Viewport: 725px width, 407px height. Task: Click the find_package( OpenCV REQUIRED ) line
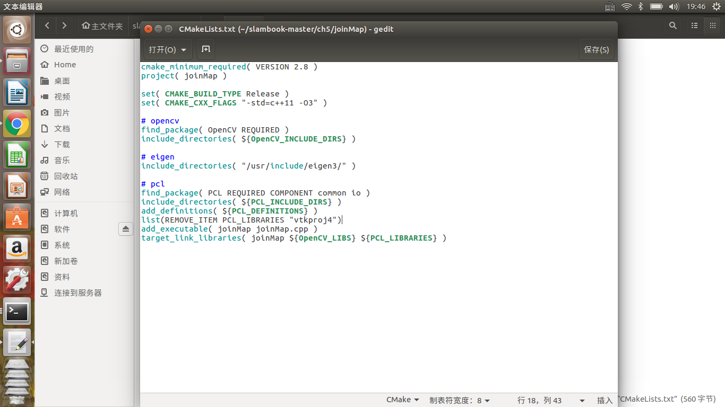[x=215, y=130]
